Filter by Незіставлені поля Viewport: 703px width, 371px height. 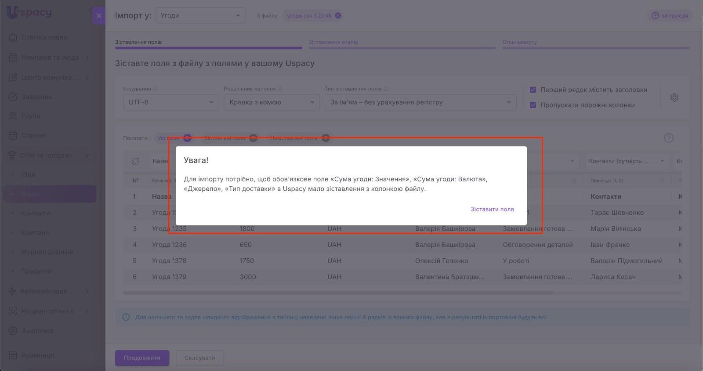300,138
